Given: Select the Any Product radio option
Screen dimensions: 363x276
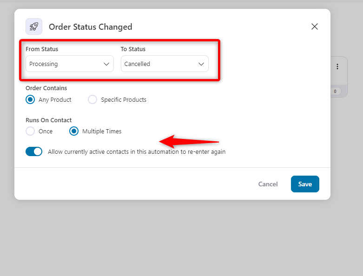Looking at the screenshot, I should pyautogui.click(x=30, y=100).
